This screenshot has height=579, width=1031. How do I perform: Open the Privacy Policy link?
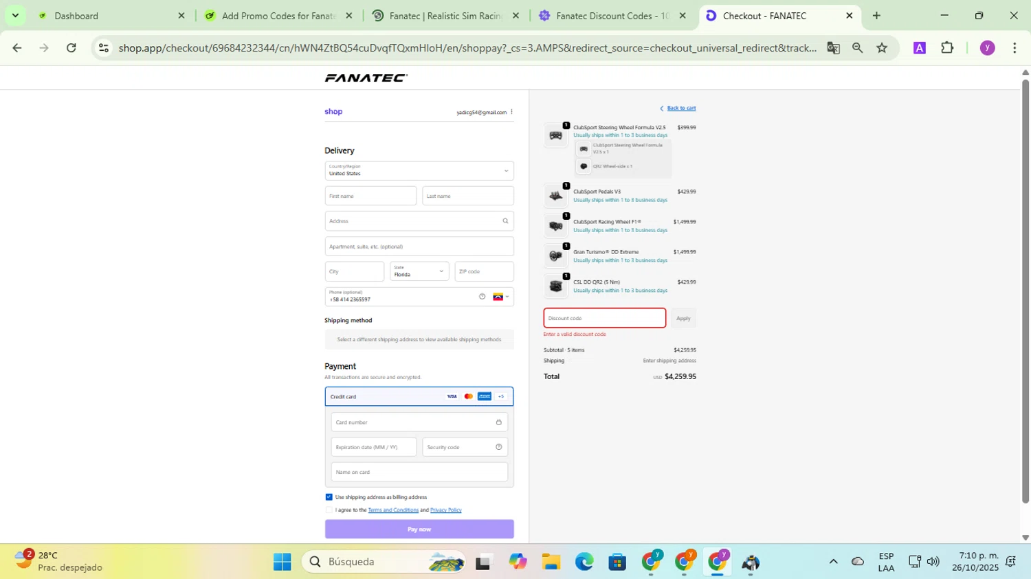tap(446, 510)
